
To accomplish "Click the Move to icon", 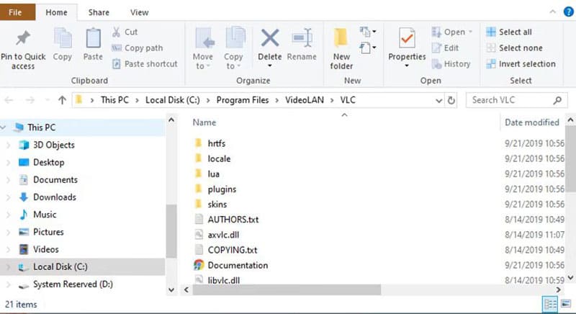I will pyautogui.click(x=204, y=38).
